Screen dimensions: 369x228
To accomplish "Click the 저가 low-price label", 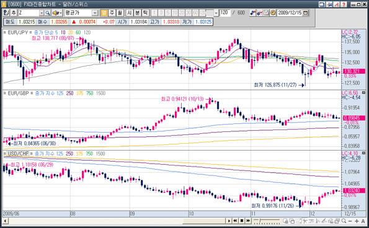I will 187,22.
